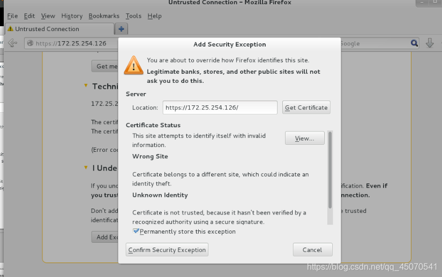
Task: Open the Tools menu
Action: (133, 16)
